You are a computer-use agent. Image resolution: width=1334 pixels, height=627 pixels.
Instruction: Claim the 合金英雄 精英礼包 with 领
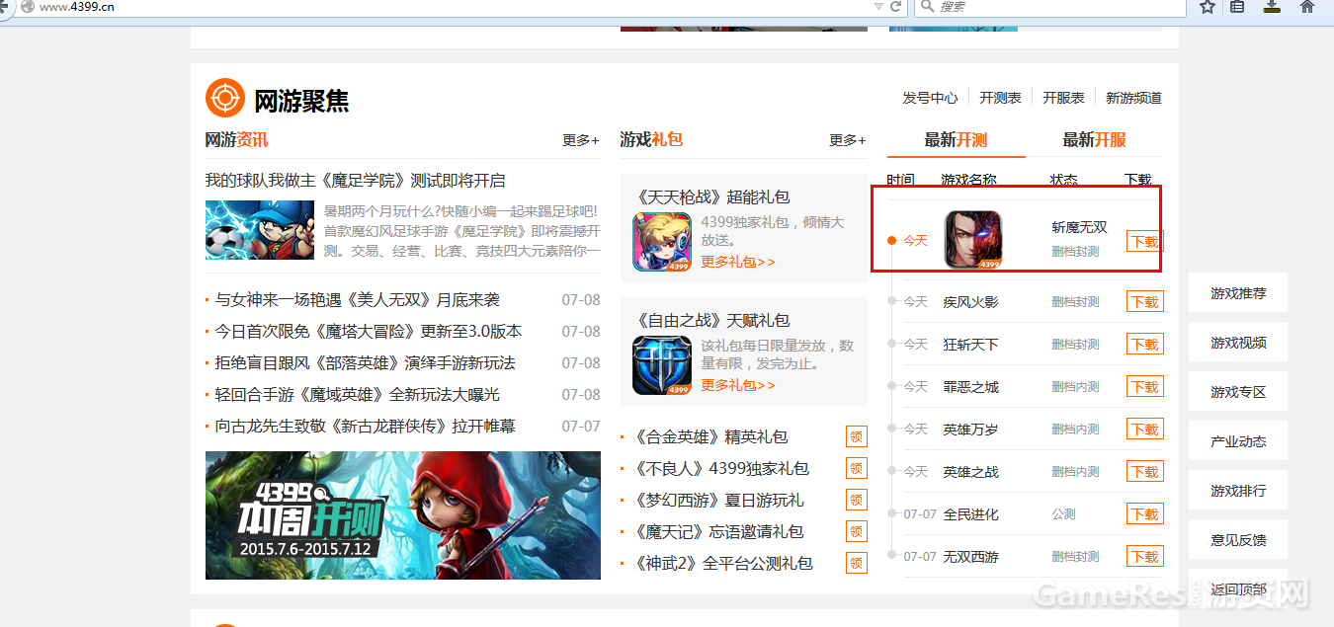tap(857, 437)
